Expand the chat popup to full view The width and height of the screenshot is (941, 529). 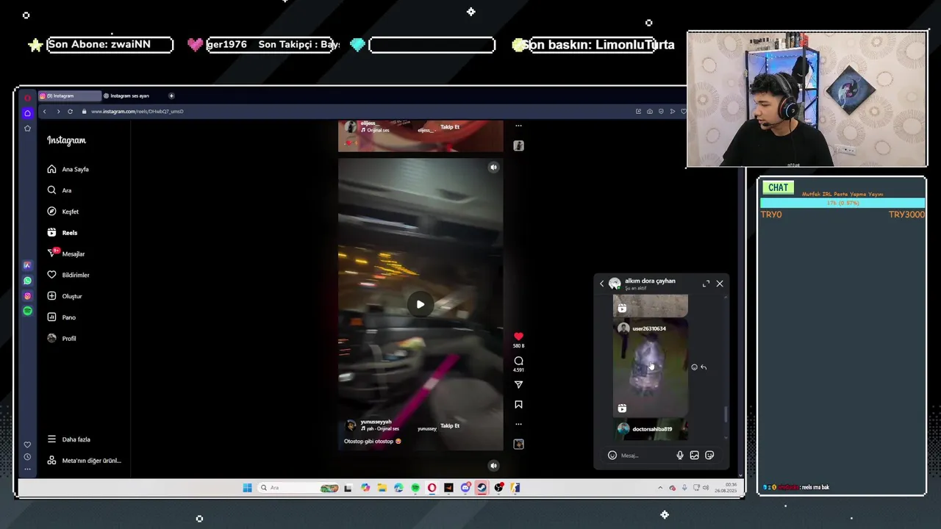pos(706,284)
